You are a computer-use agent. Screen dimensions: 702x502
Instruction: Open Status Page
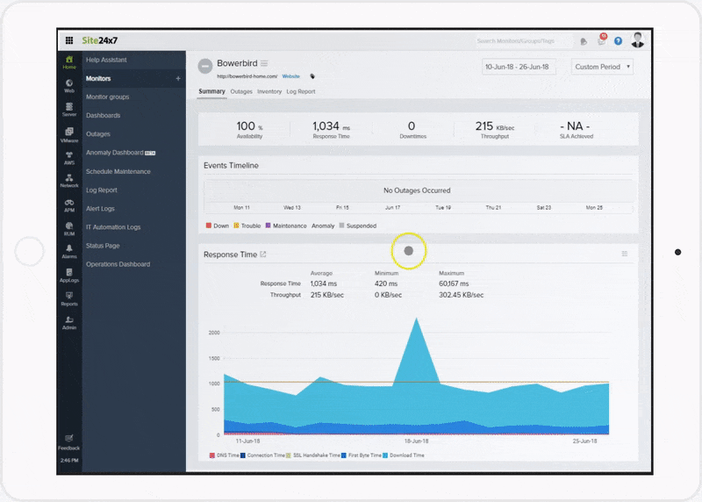(103, 246)
